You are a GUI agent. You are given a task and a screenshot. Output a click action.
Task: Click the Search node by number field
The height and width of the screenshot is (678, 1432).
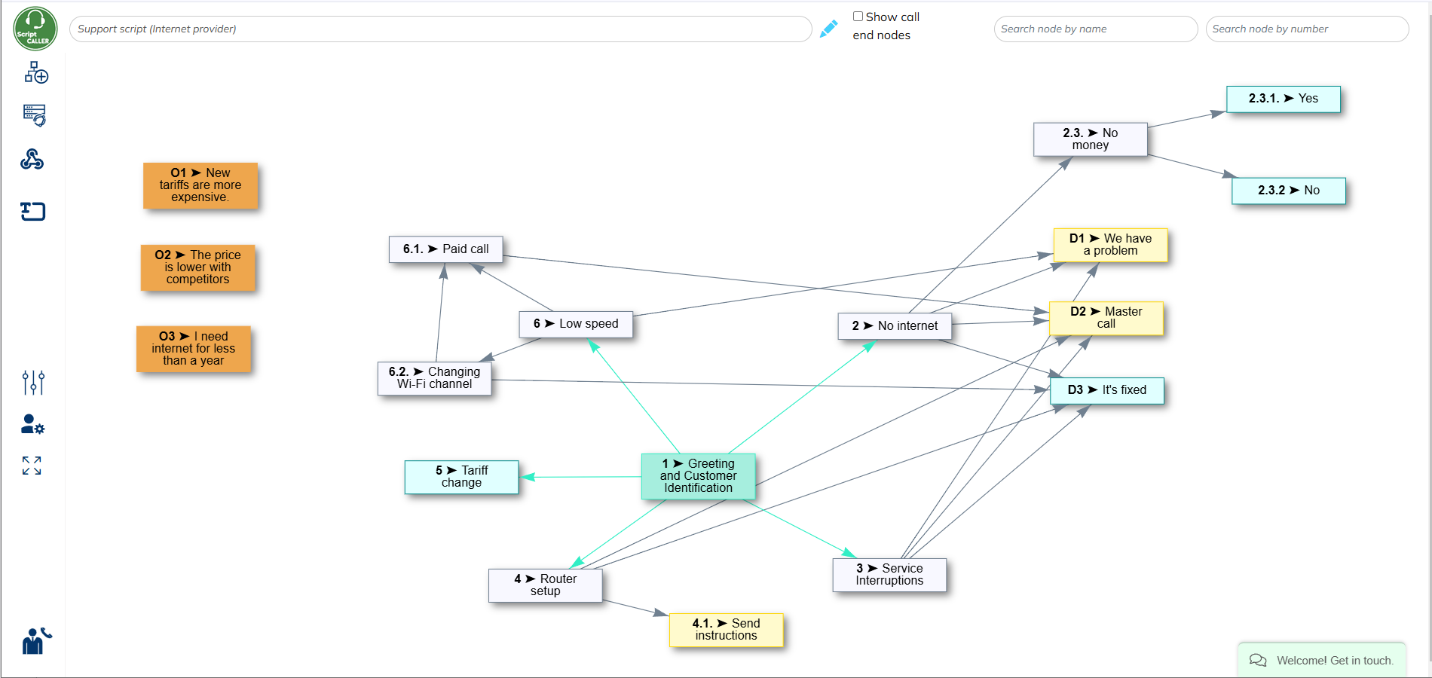coord(1306,29)
